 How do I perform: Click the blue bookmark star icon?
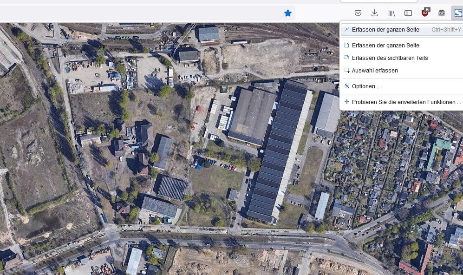288,13
